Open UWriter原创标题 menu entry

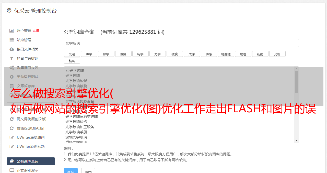click(31, 147)
